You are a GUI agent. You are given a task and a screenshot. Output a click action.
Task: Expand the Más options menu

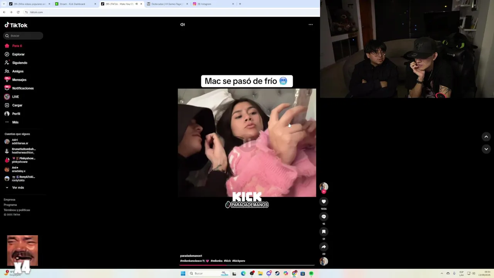pyautogui.click(x=12, y=122)
